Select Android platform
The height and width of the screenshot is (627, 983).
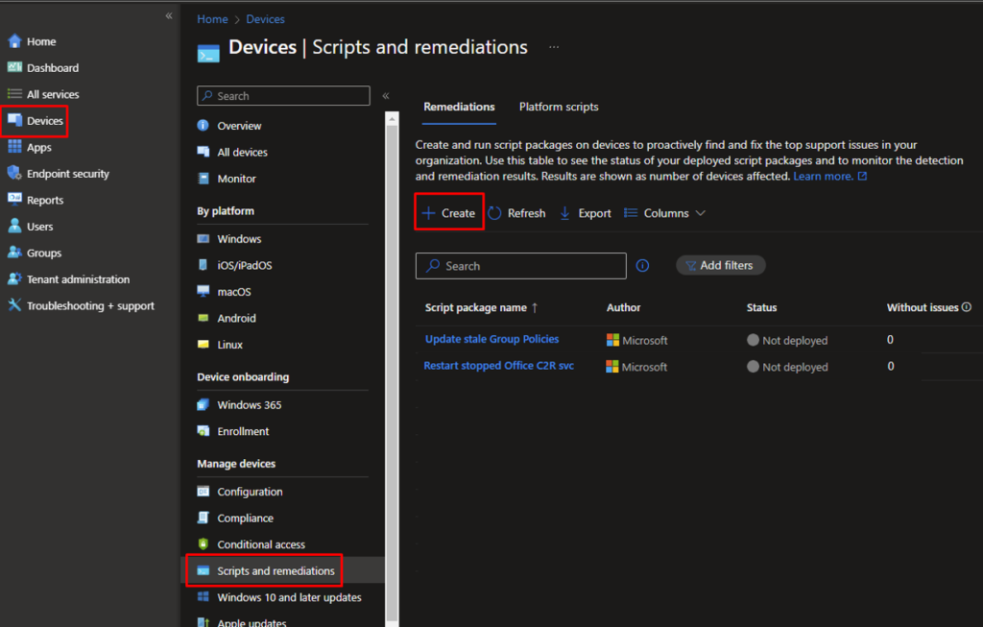tap(236, 318)
